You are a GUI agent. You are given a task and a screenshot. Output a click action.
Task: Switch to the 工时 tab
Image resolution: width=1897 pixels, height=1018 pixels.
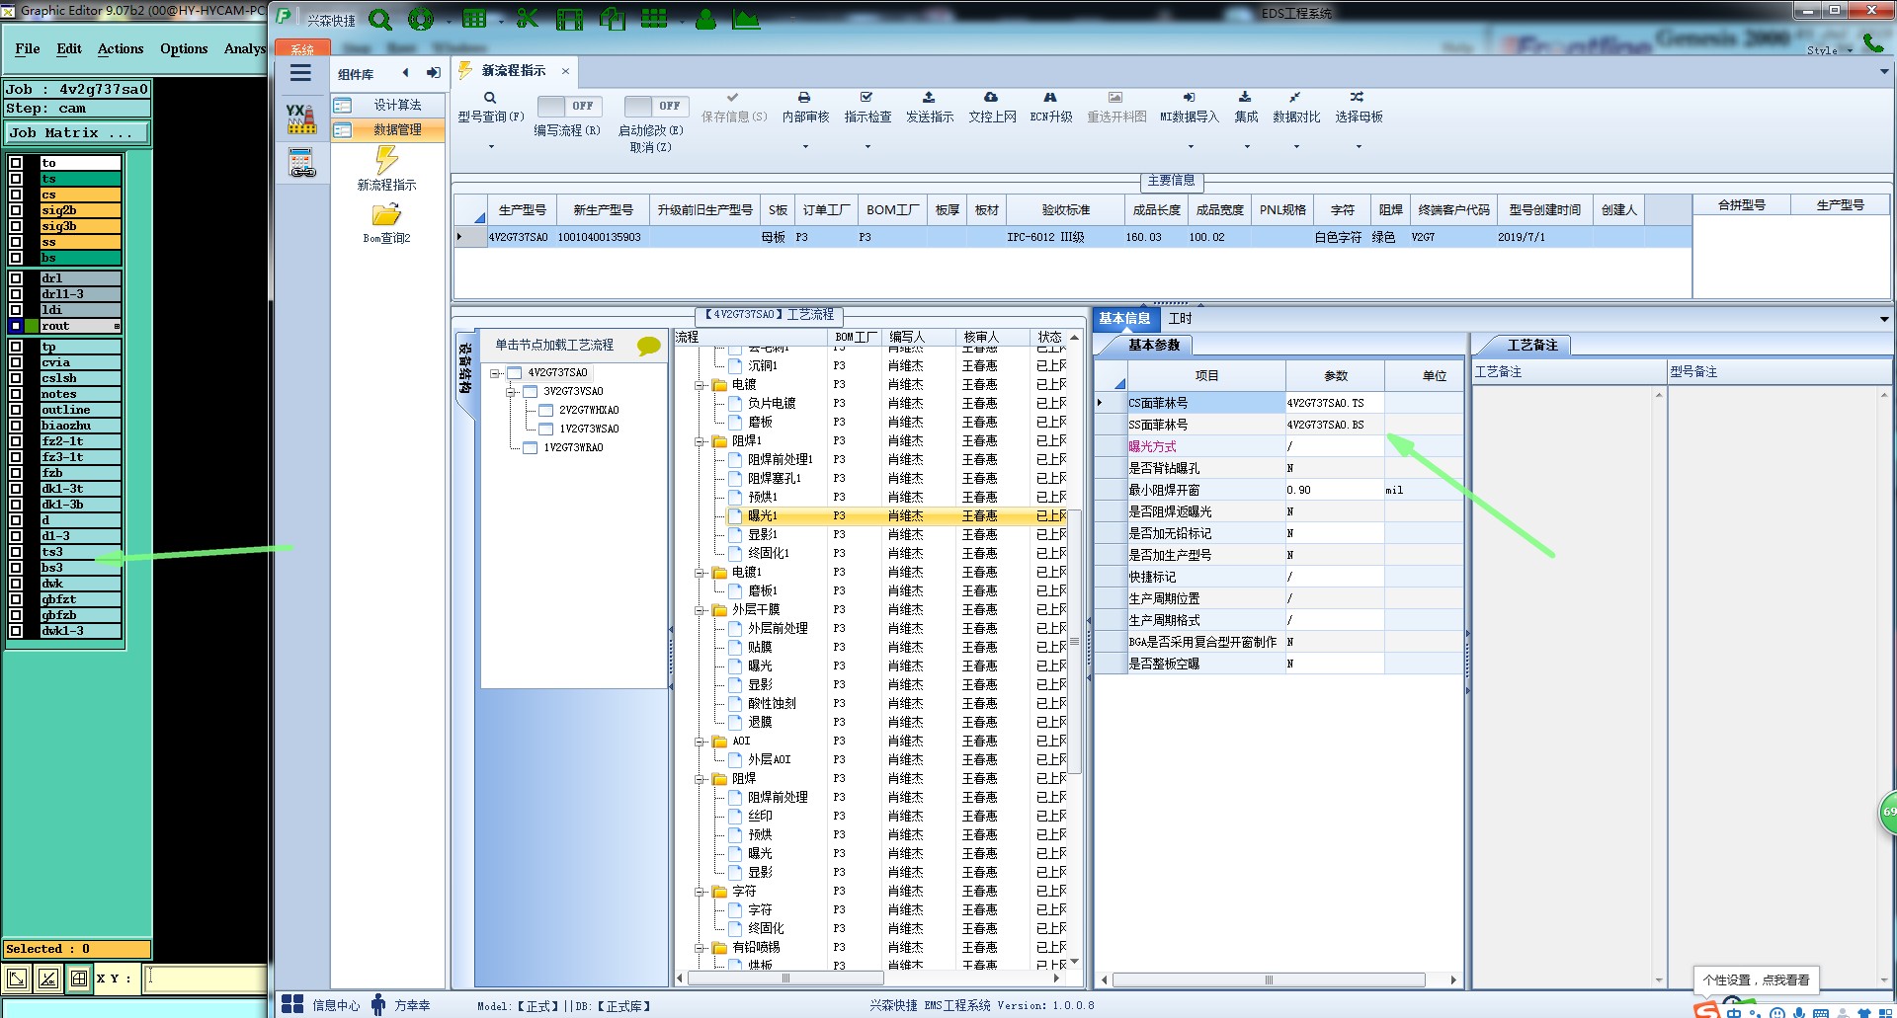[1180, 319]
